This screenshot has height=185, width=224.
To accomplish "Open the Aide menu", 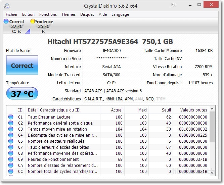I will (103, 14).
